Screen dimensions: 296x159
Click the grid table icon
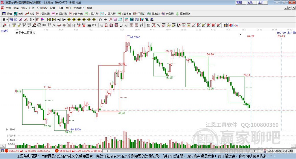point(226,25)
